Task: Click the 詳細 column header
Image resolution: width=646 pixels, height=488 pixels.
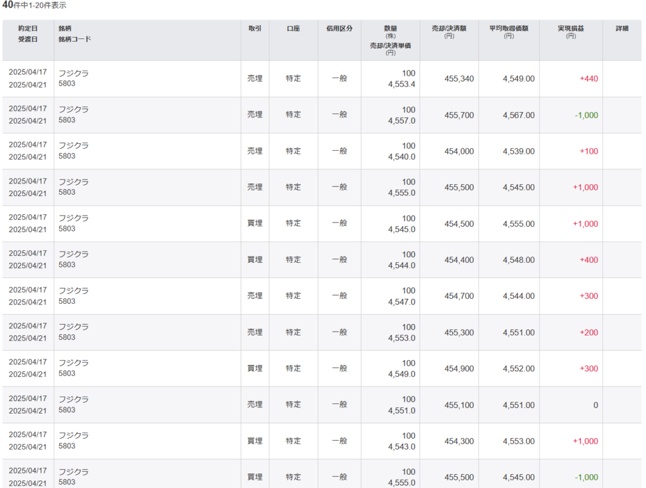Action: pos(622,28)
